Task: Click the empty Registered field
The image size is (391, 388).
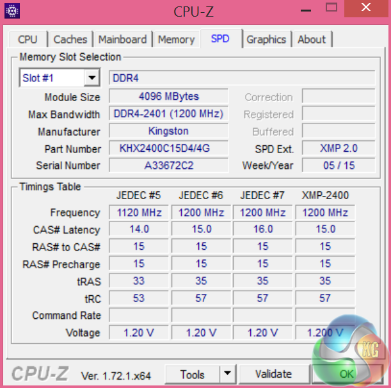Action: 339,114
